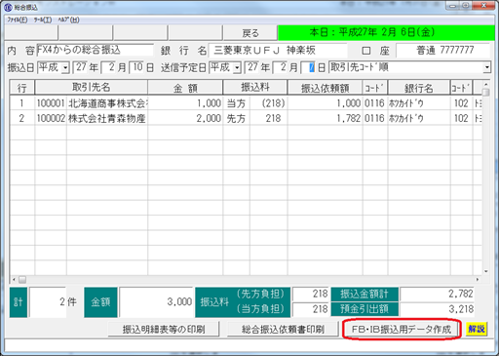
Task: Open the ツール(T) menu
Action: 43,20
